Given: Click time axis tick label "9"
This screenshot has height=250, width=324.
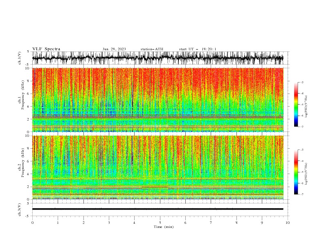Looking at the screenshot, I should pos(262,223).
